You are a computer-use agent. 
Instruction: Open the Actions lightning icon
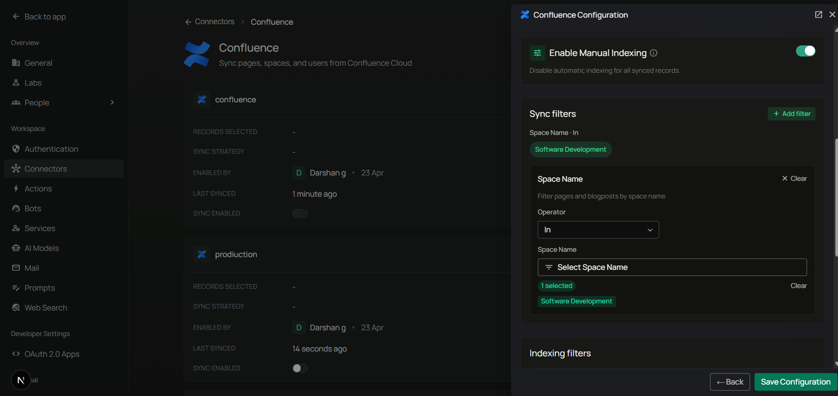click(x=16, y=188)
